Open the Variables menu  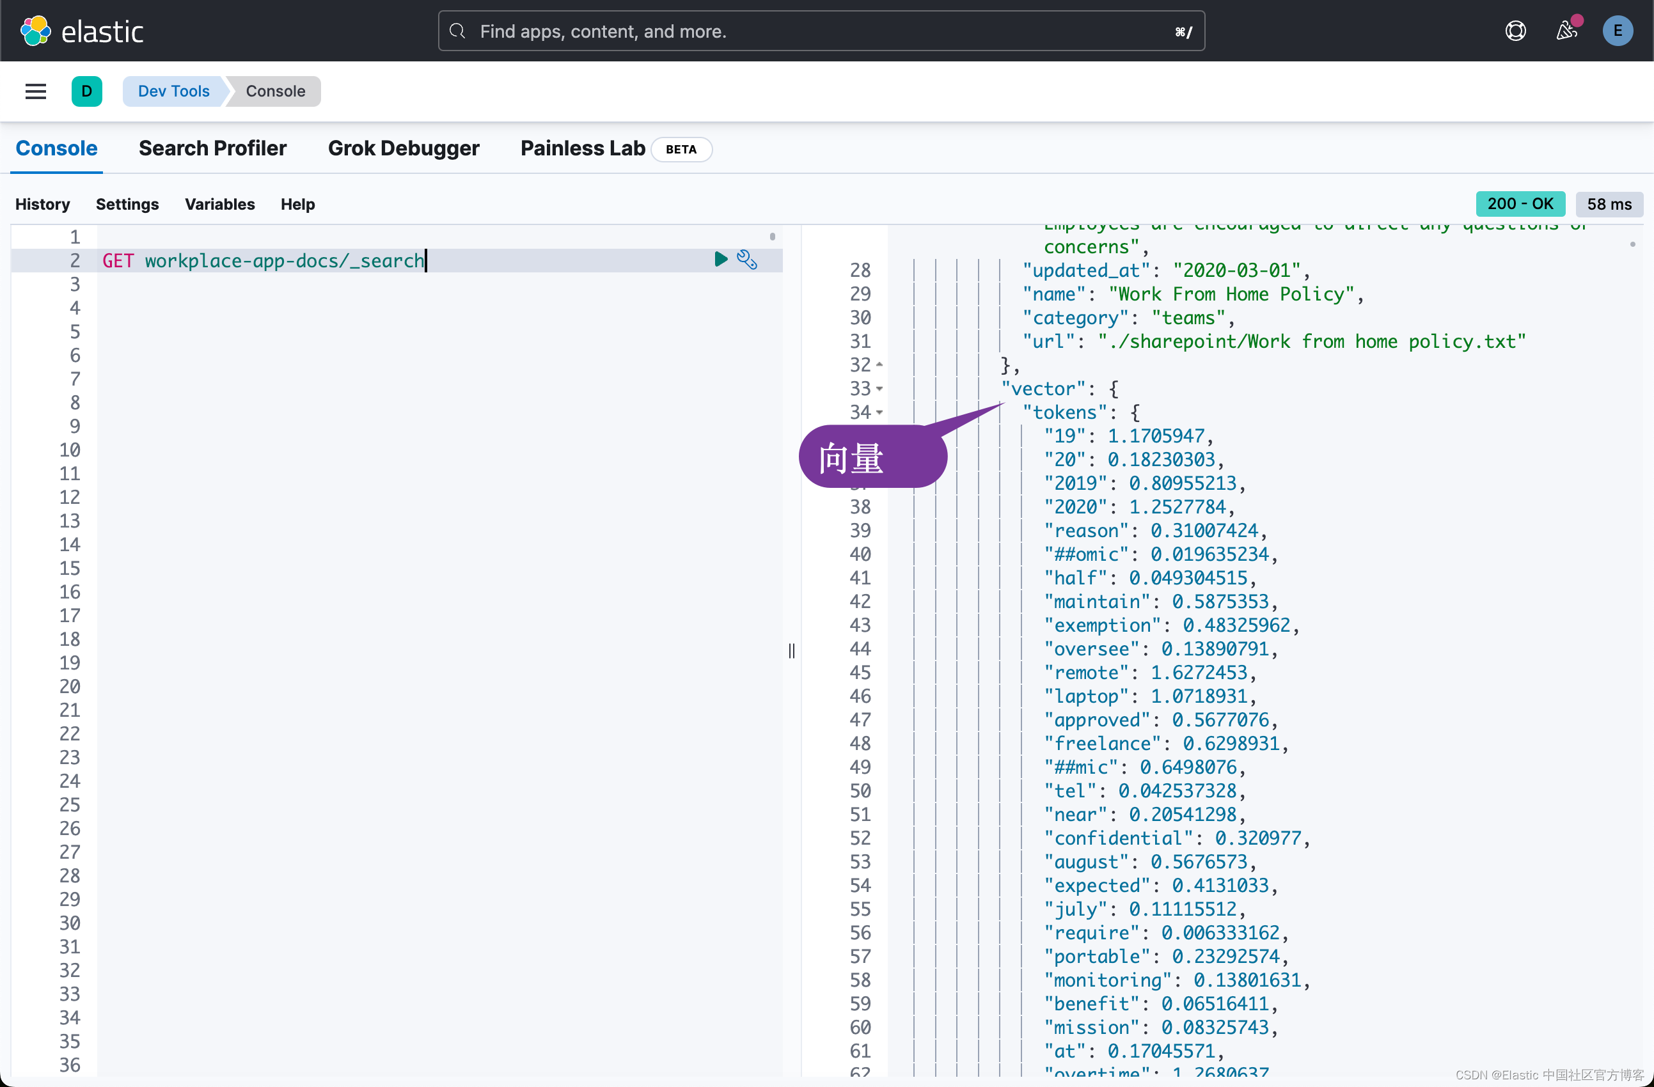219,203
